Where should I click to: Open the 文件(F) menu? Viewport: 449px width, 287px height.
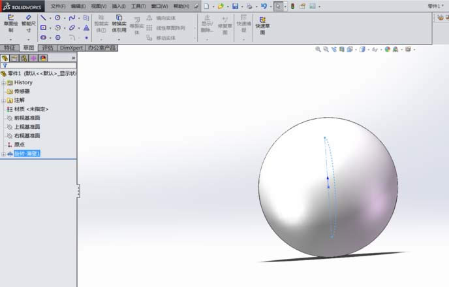point(58,6)
